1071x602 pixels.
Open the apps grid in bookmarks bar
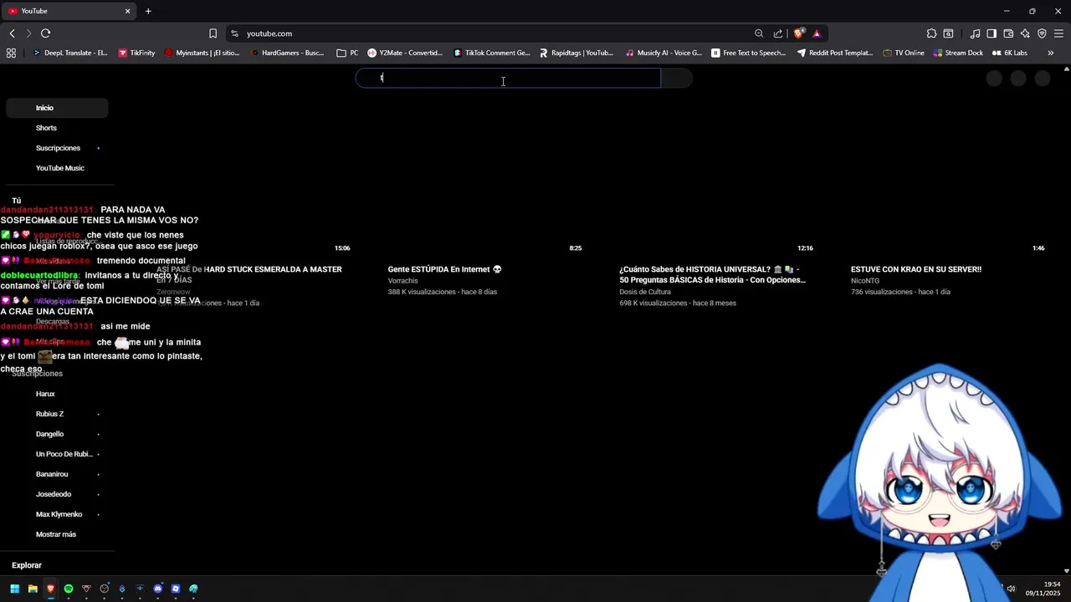[11, 53]
